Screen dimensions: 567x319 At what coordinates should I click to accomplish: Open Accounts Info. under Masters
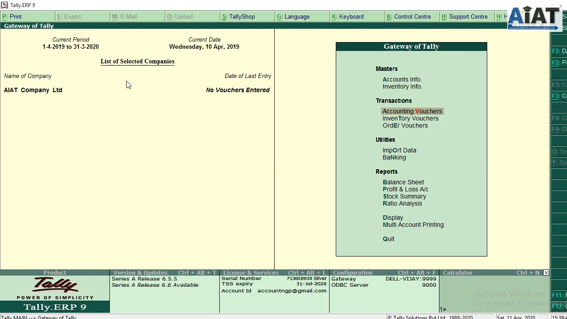[x=402, y=79]
